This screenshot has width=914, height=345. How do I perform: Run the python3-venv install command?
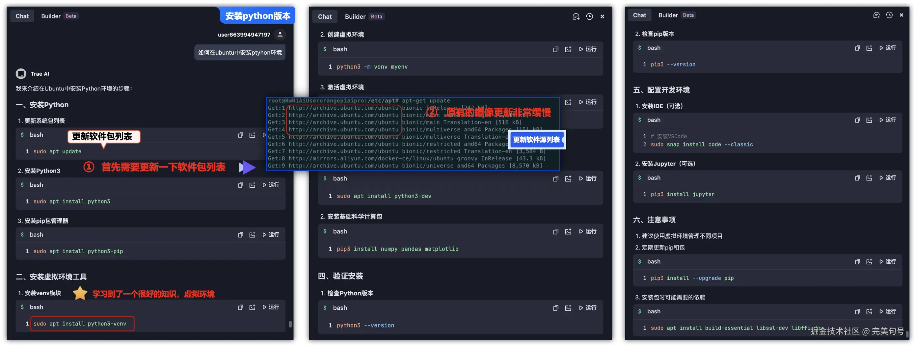(x=271, y=307)
